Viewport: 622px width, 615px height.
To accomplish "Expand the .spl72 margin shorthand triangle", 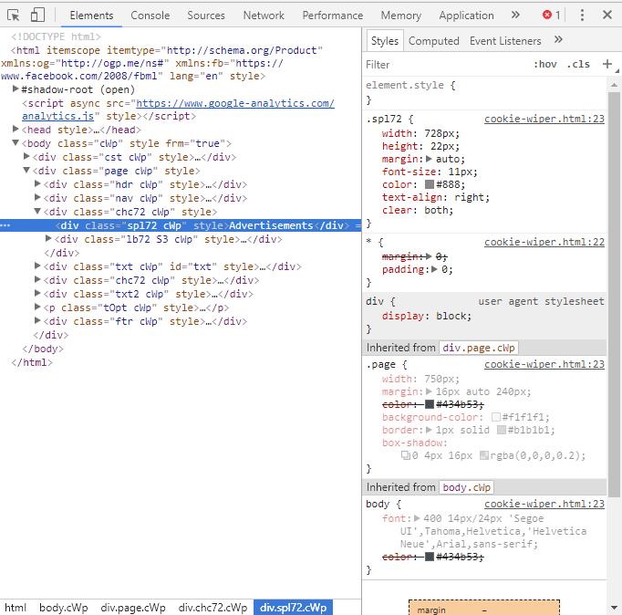I will tap(429, 159).
